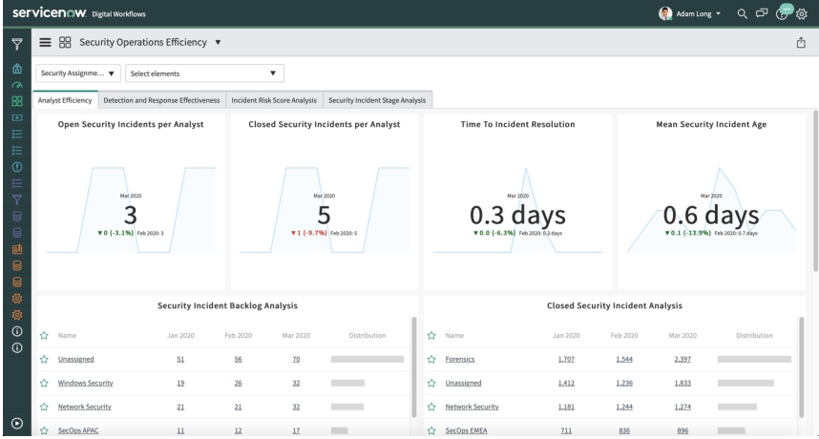Click the SecOps EMEA link

point(467,430)
